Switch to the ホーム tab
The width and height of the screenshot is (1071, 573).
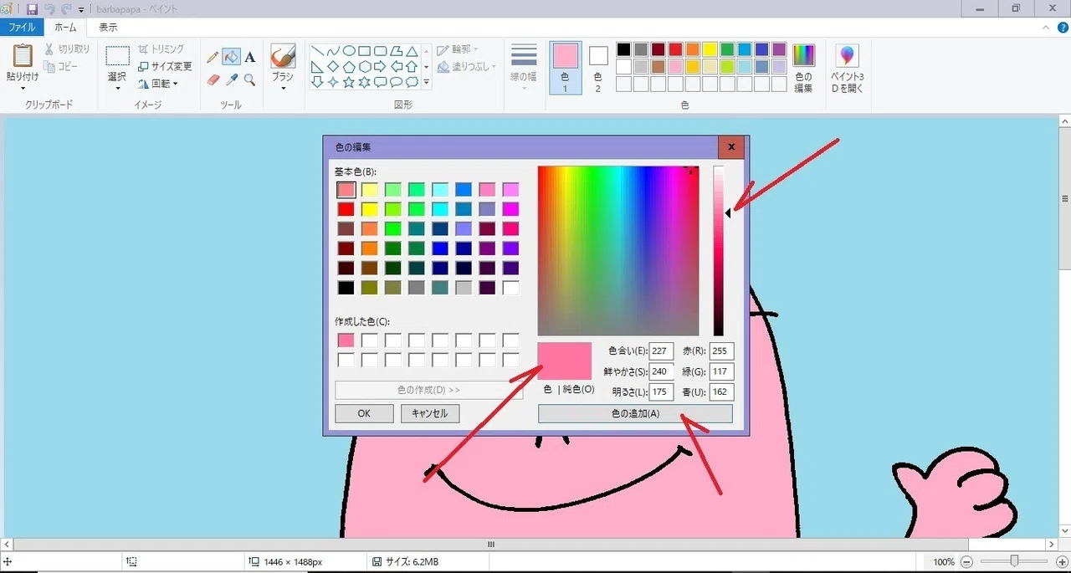(65, 28)
